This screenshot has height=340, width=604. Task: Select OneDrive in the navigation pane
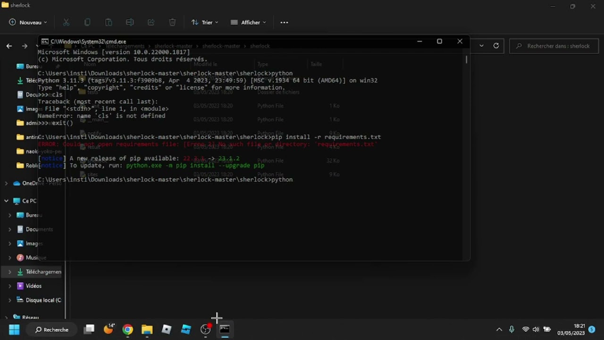[37, 183]
